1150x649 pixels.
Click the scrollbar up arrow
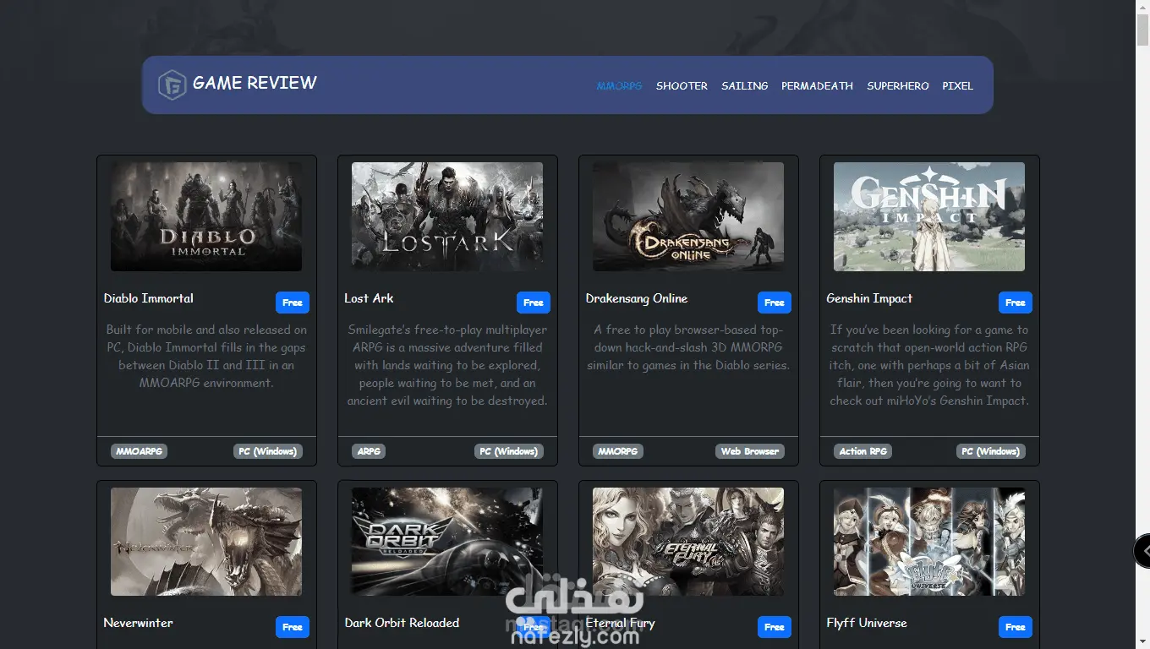point(1142,7)
